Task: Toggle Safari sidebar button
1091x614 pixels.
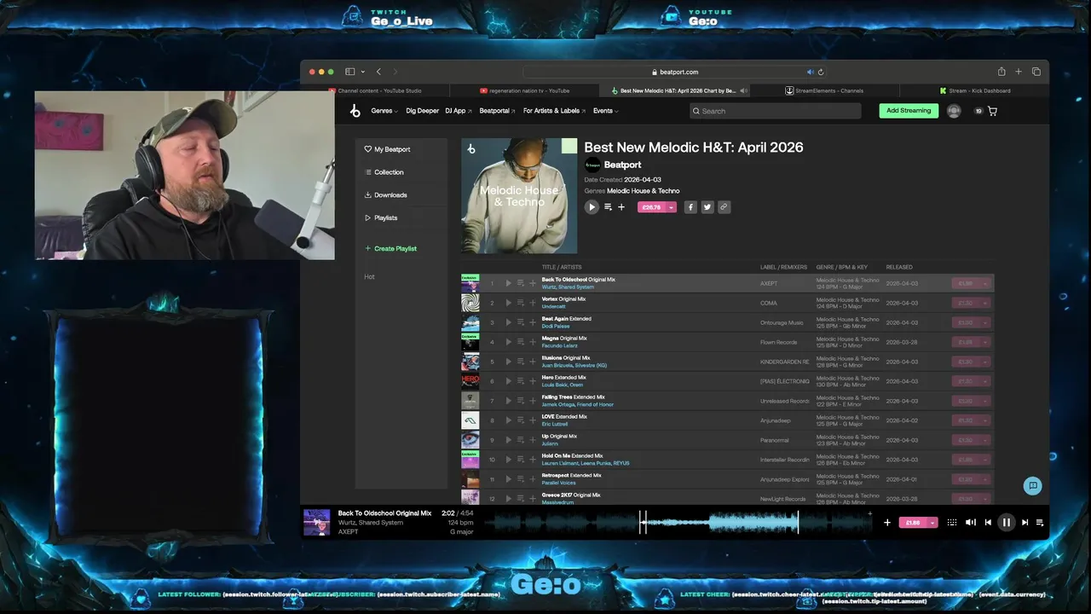Action: (x=349, y=72)
